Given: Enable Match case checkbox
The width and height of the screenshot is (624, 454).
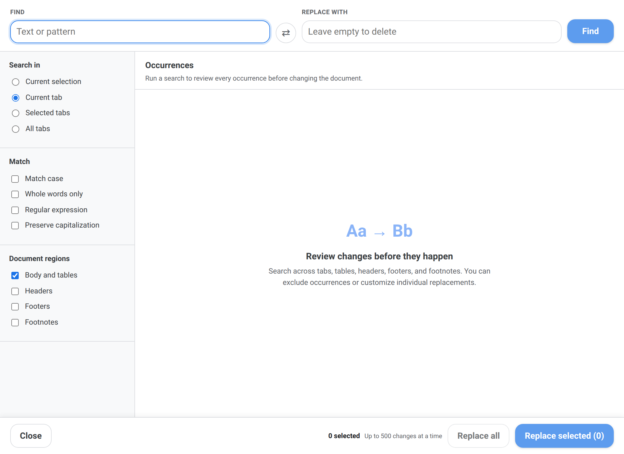Looking at the screenshot, I should click(15, 179).
